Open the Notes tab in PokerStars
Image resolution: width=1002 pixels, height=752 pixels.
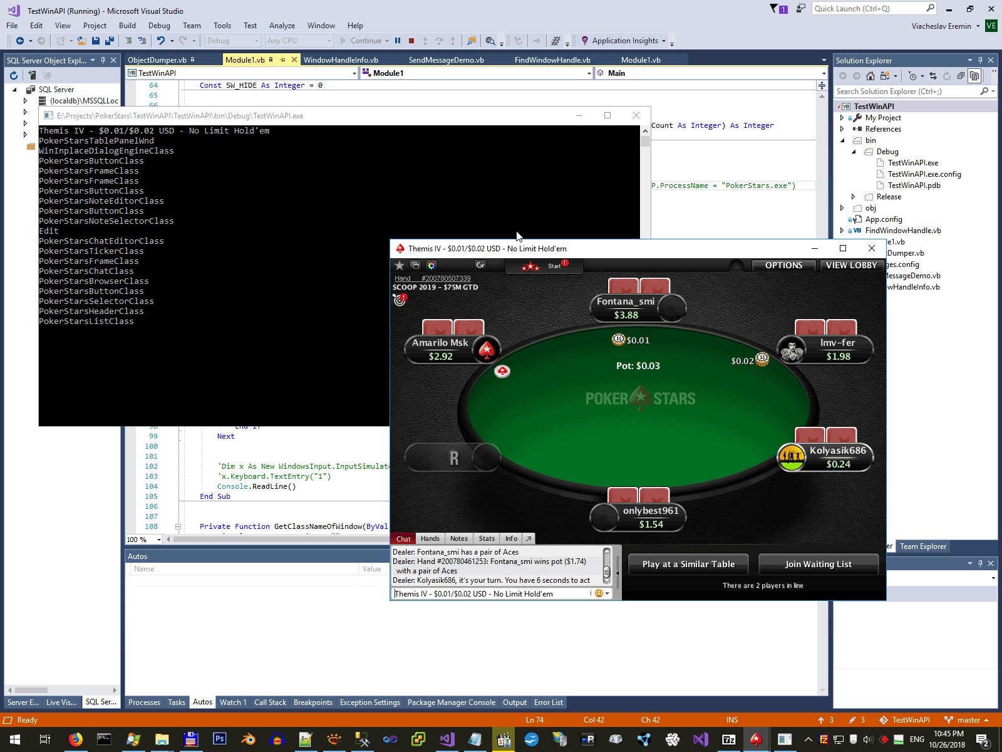(458, 538)
